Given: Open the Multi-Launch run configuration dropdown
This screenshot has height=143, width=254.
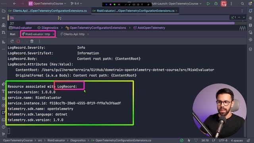Looking at the screenshot, I should (x=177, y=4).
